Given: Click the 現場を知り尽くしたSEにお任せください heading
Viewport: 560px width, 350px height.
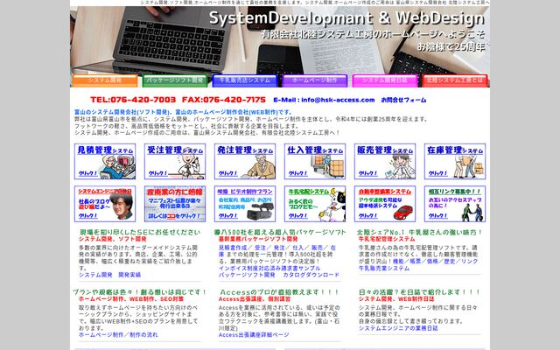Looking at the screenshot, I should click(140, 232).
